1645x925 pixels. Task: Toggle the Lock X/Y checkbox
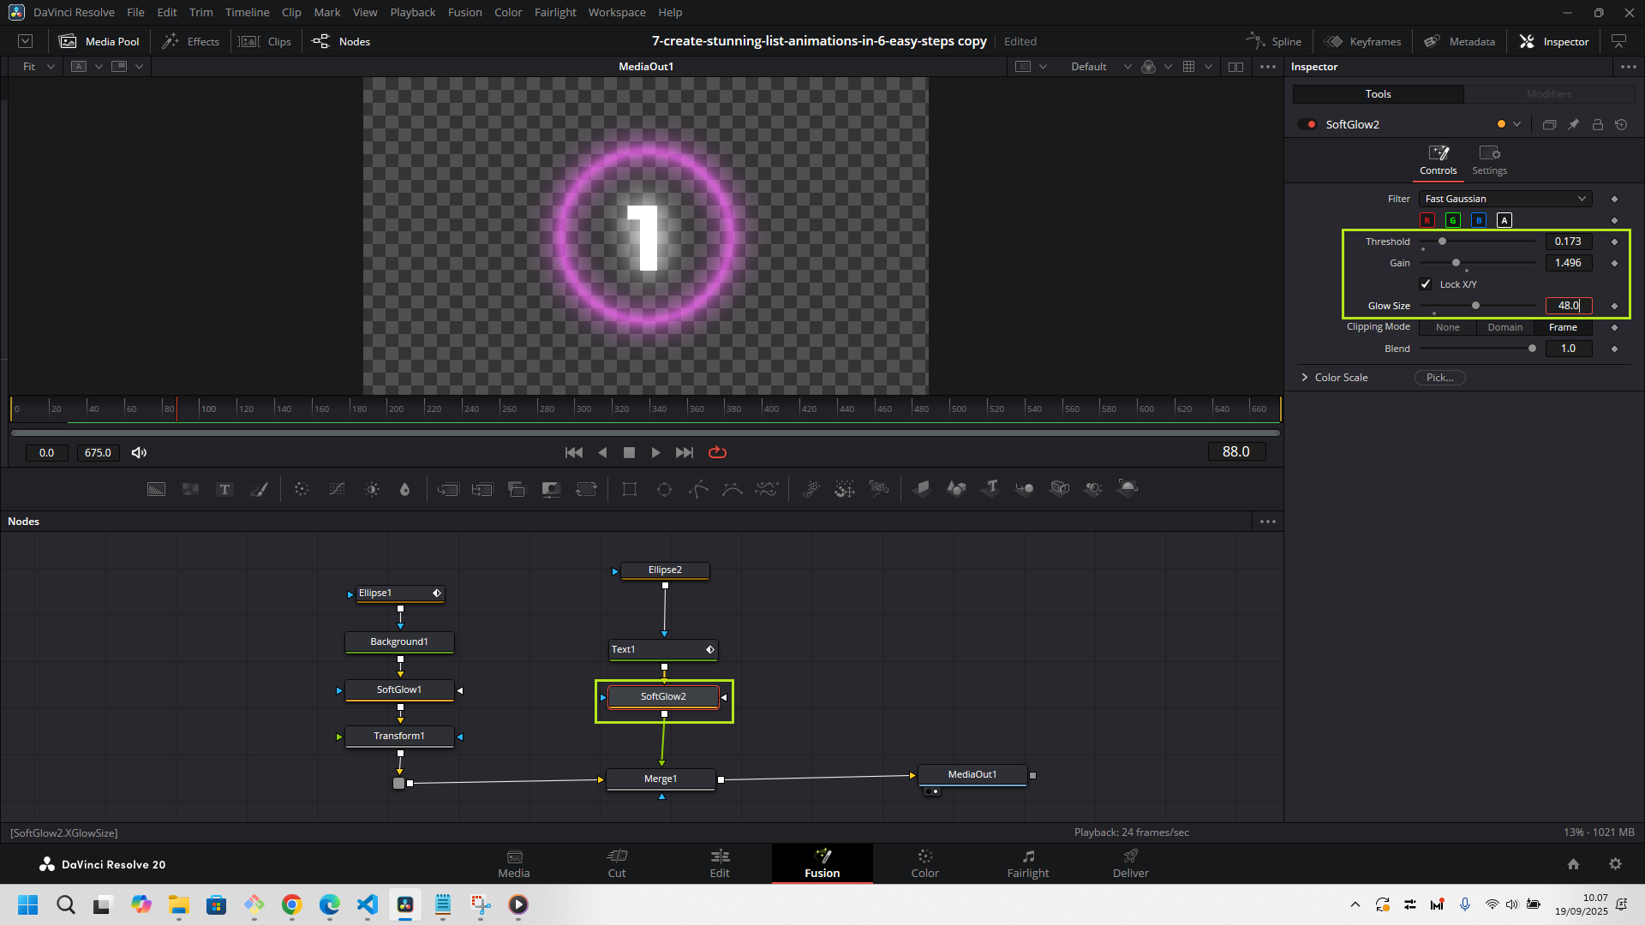click(1426, 284)
